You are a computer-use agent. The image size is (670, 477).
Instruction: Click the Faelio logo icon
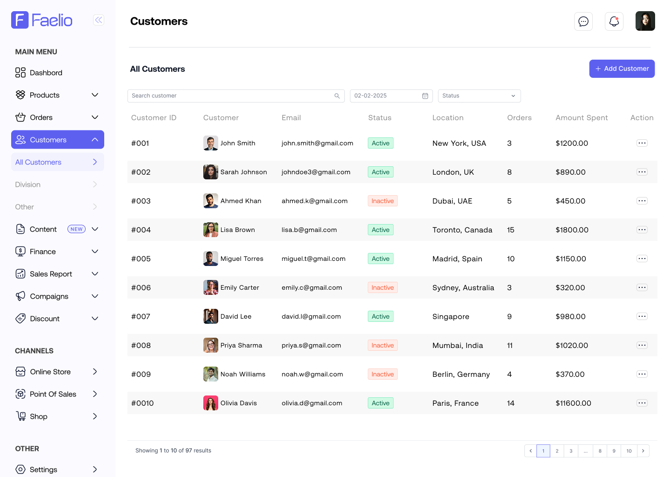(20, 20)
